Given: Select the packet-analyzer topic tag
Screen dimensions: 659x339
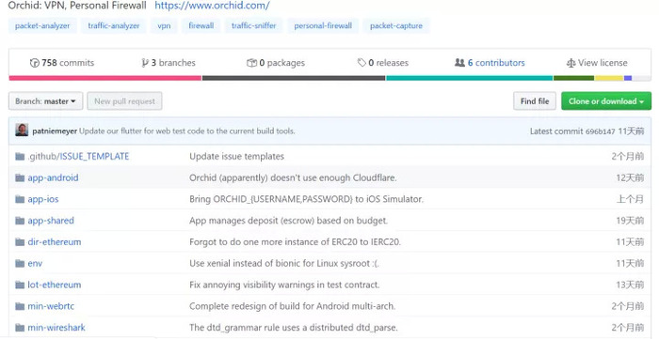Looking at the screenshot, I should click(x=42, y=25).
